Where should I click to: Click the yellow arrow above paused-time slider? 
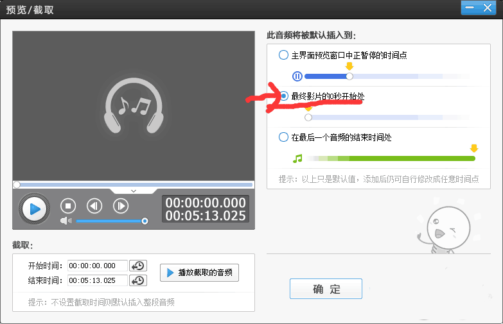[x=349, y=66]
